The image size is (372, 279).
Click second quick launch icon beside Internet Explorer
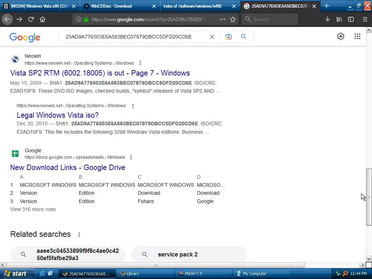tap(50, 274)
